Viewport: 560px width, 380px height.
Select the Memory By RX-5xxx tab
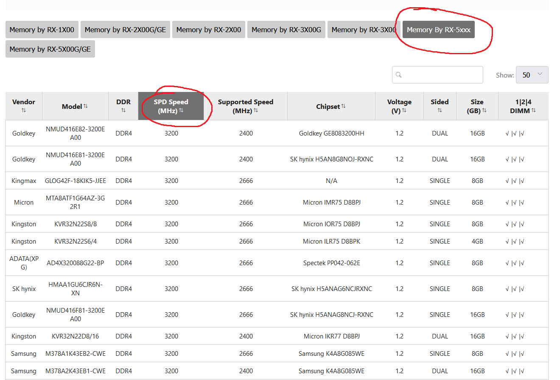[x=439, y=30]
